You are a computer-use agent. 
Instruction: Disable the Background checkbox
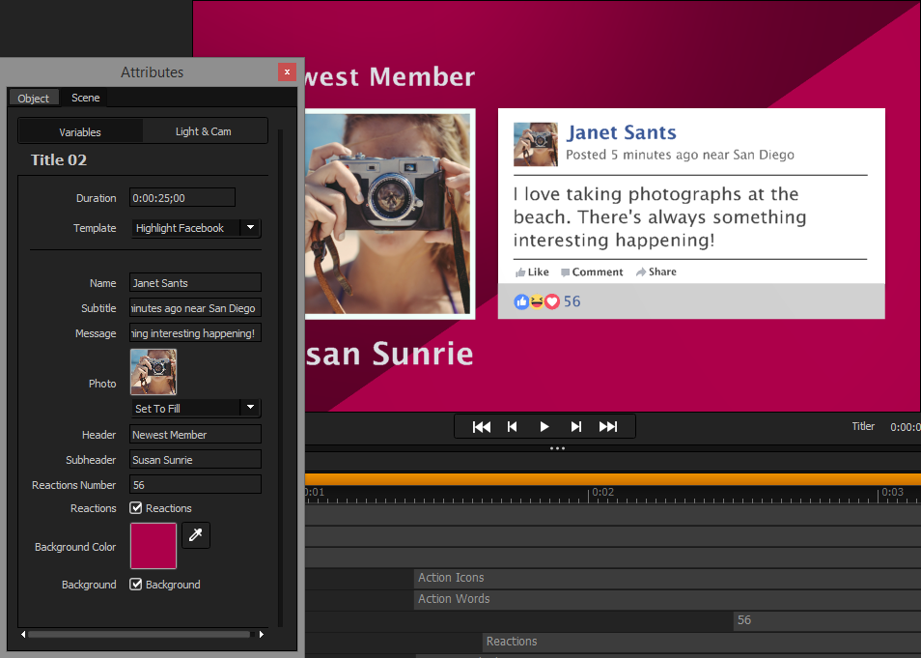click(136, 585)
